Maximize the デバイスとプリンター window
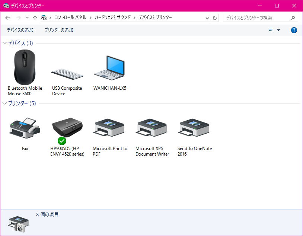The width and height of the screenshot is (303, 236). 277,6
